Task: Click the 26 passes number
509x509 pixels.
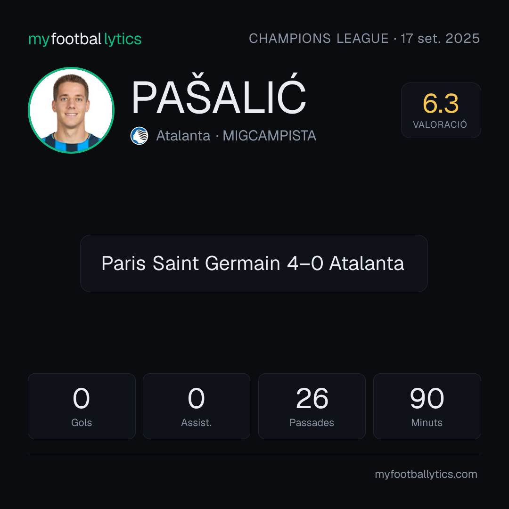Action: (312, 398)
